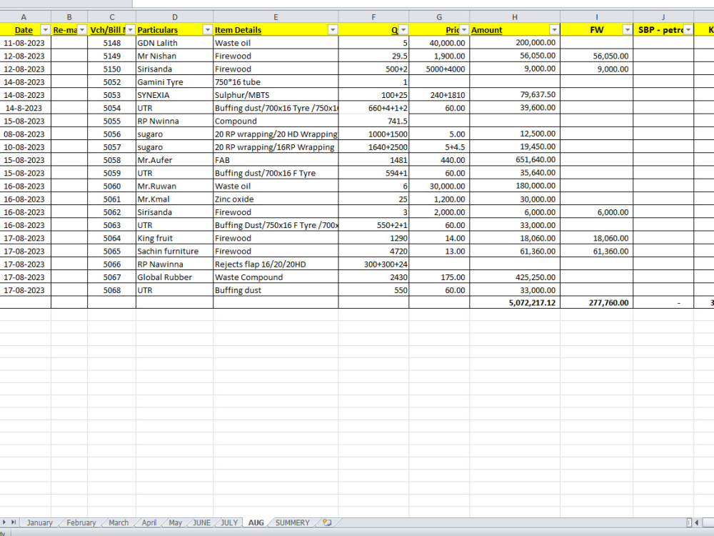Screen dimensions: 714x536
Task: Select the cell containing RP Nwinna
Action: coord(174,121)
